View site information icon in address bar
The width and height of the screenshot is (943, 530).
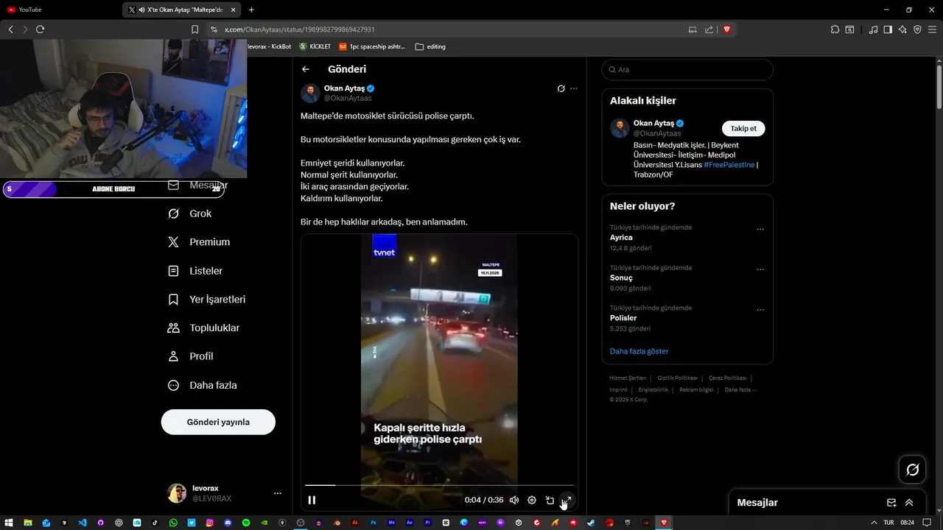(214, 29)
